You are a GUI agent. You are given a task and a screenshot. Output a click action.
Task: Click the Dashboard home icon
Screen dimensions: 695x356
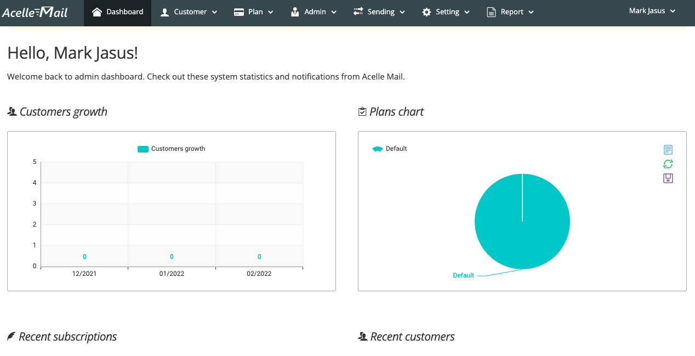pos(97,12)
